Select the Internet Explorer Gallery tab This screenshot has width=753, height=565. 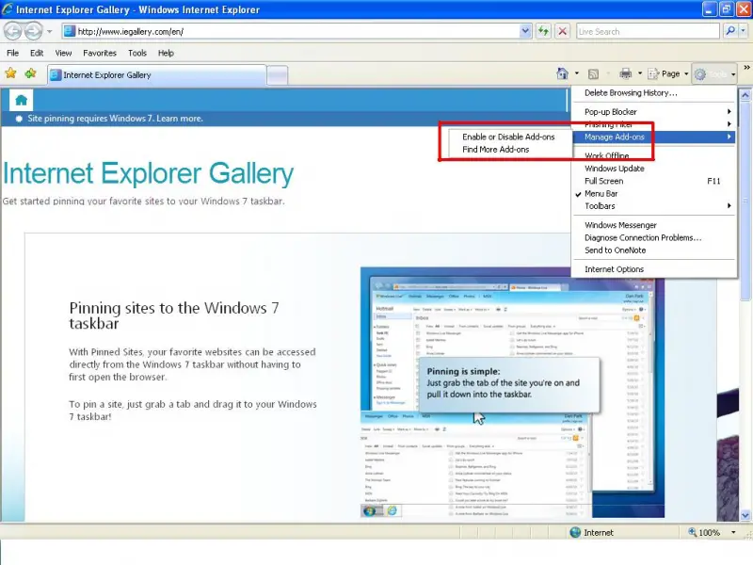pyautogui.click(x=156, y=75)
